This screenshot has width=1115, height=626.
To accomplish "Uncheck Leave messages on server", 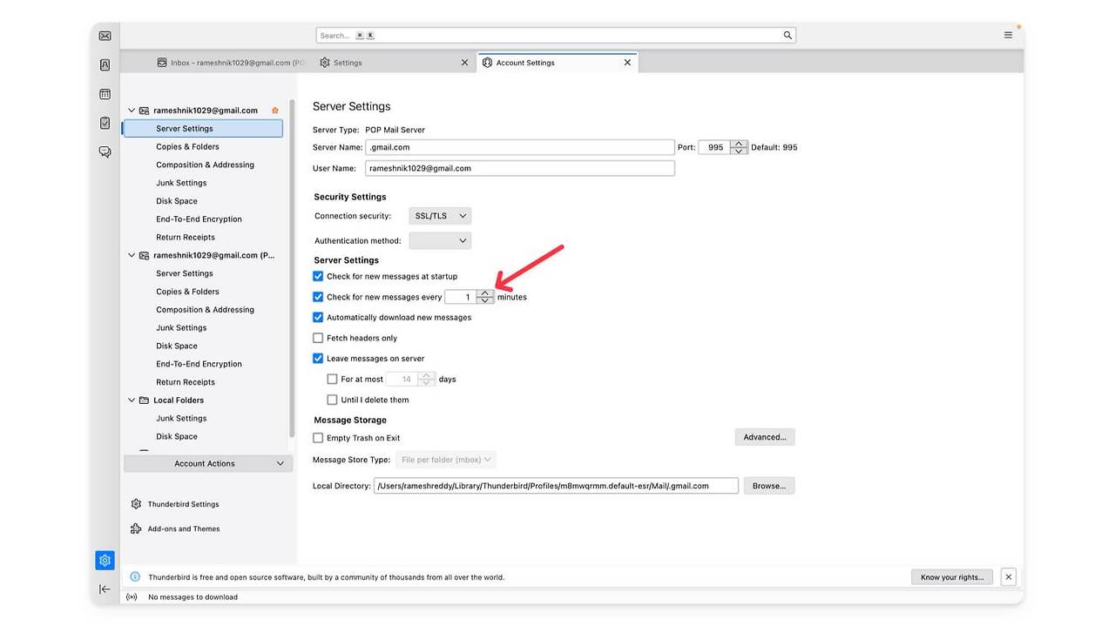I will [318, 359].
